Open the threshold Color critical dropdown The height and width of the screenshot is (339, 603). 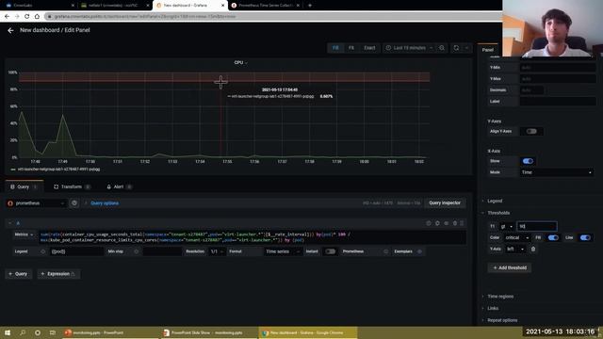click(517, 238)
